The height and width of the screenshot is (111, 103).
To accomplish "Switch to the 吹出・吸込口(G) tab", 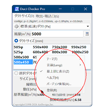I will (x=47, y=16).
